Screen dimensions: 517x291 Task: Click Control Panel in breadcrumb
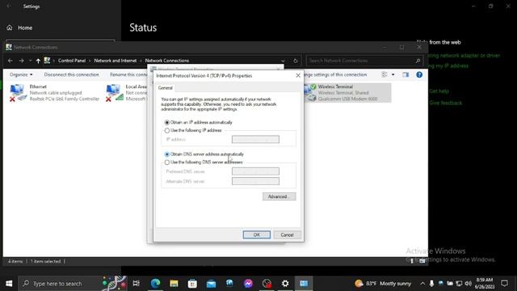click(x=72, y=61)
